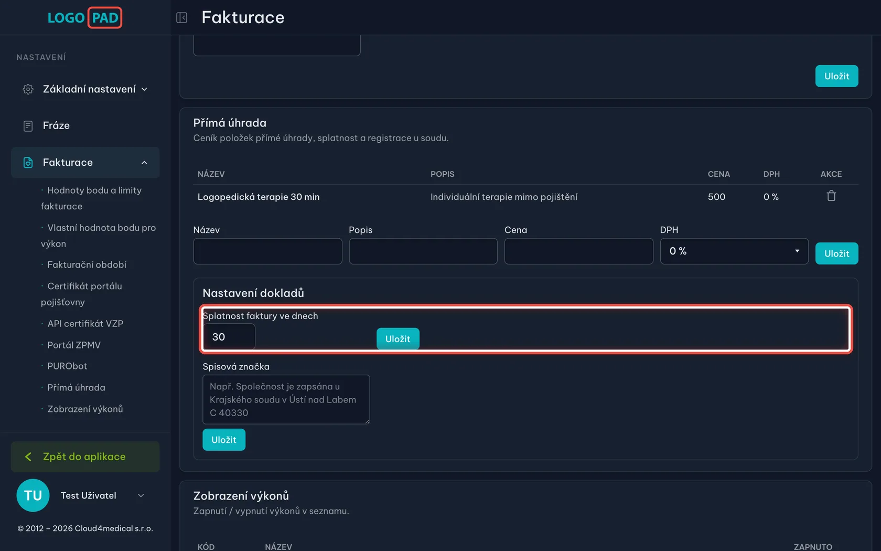Viewport: 881px width, 551px height.
Task: Save Spisová značka with Uložit
Action: click(x=224, y=440)
